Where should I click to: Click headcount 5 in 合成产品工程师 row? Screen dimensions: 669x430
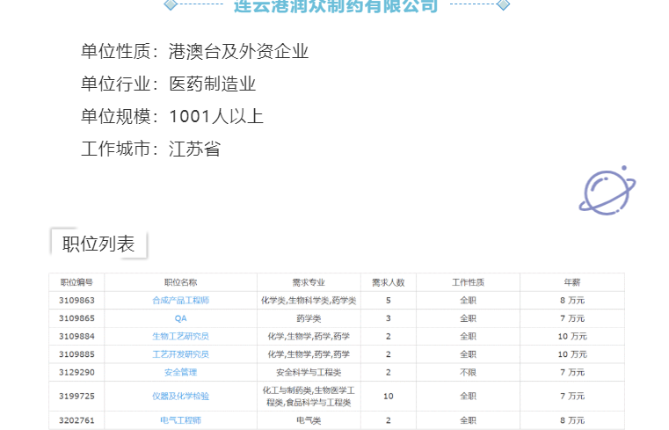coord(389,301)
